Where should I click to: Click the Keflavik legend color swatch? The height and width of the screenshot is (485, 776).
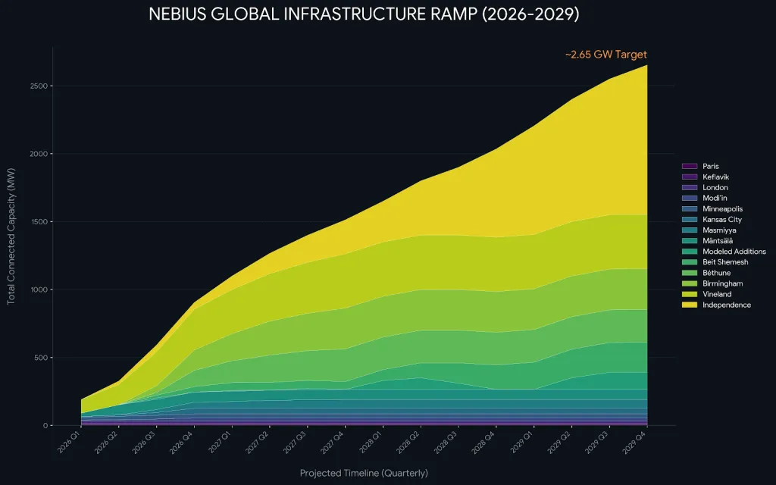click(690, 177)
